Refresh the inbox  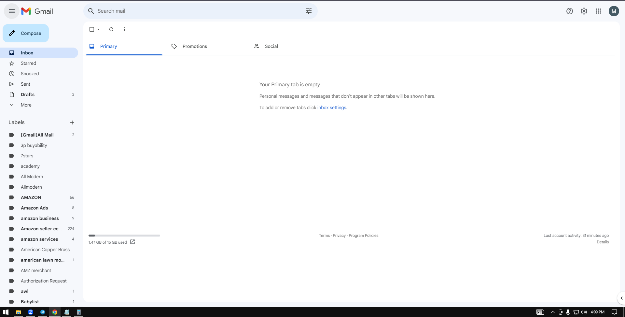click(x=111, y=29)
